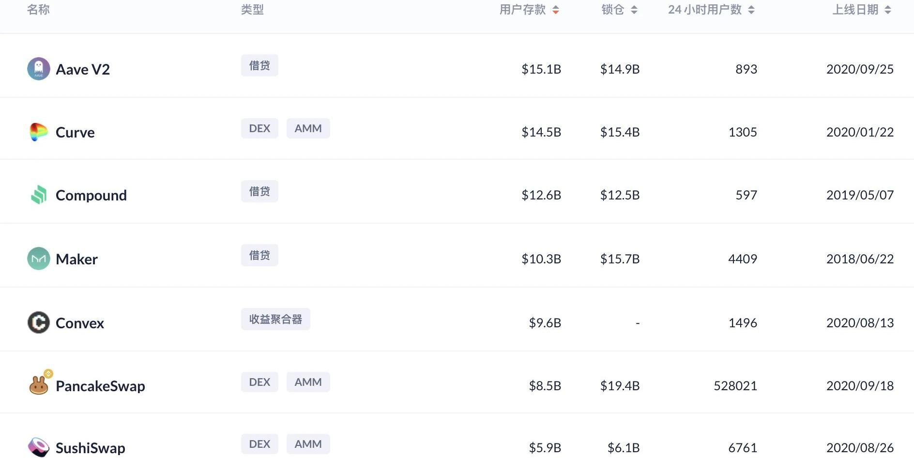
Task: Click the Maker logo icon
Action: point(39,259)
